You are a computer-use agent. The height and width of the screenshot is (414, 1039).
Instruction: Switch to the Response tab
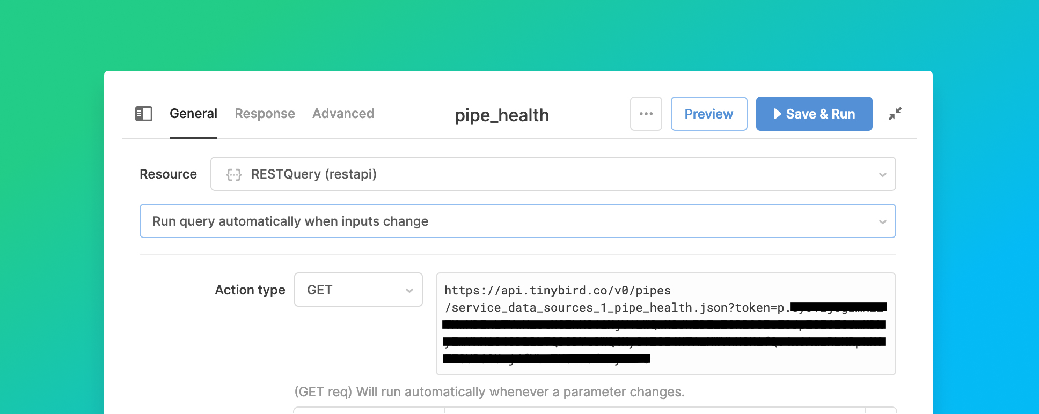coord(265,114)
